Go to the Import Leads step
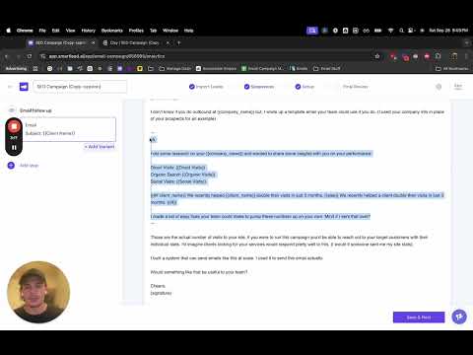473x355 pixels. click(x=206, y=87)
